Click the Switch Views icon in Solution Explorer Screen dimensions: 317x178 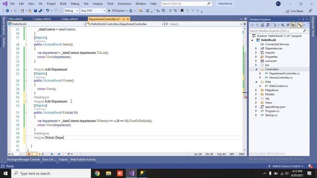tap(267, 25)
